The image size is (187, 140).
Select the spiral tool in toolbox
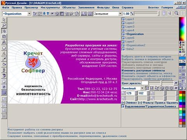click(4, 87)
